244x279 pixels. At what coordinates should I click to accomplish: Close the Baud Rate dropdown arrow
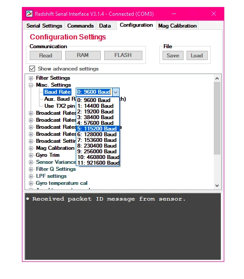tap(116, 92)
